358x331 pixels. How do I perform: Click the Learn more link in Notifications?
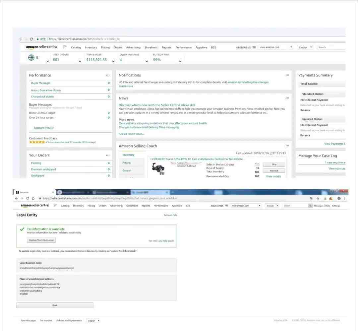(x=126, y=86)
